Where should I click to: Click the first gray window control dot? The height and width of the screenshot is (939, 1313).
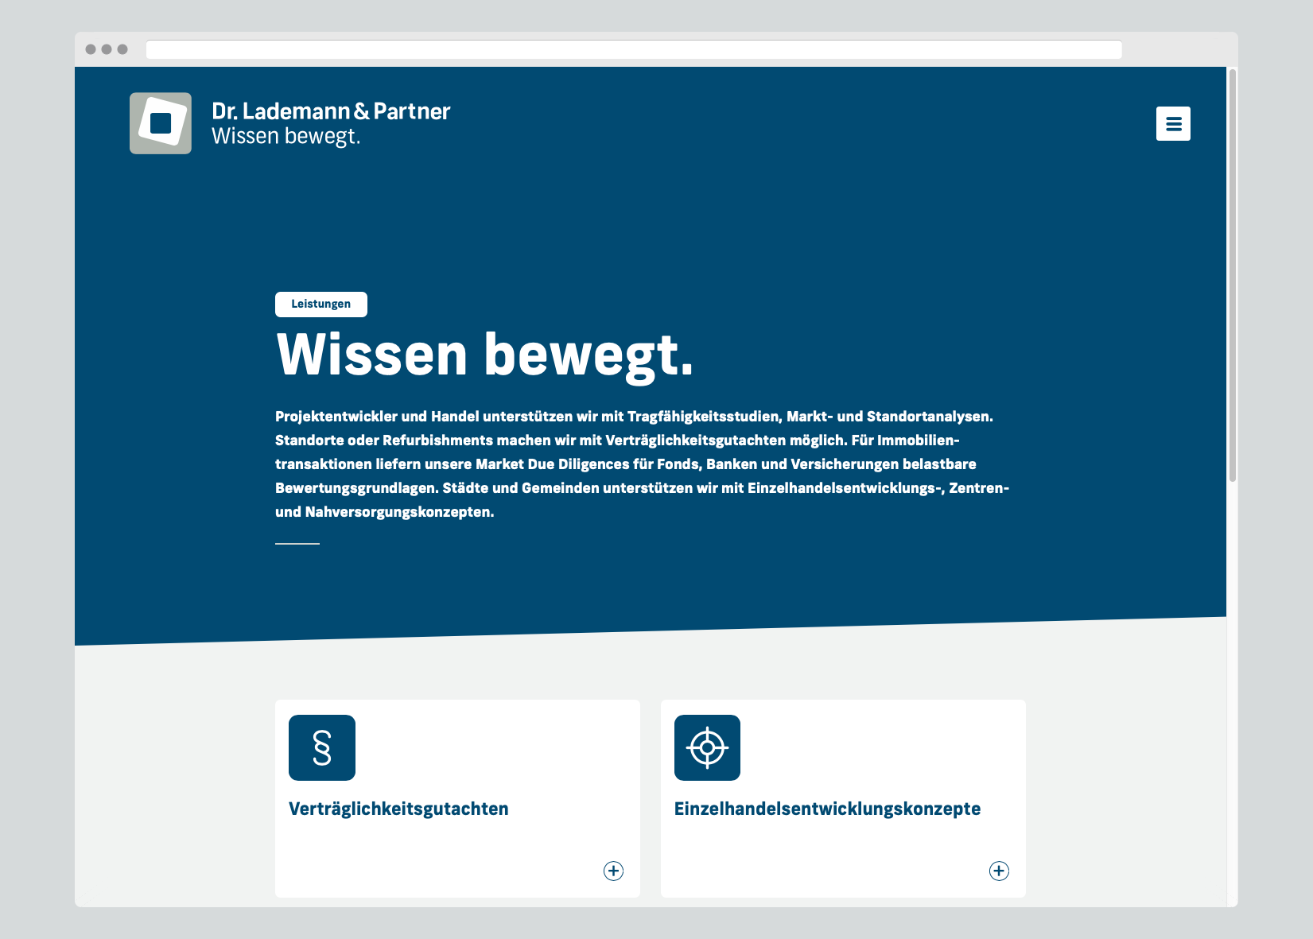coord(91,49)
